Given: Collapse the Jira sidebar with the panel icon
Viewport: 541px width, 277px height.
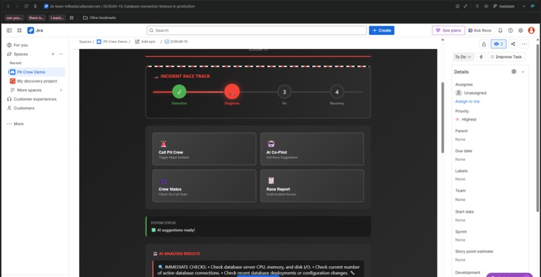Looking at the screenshot, I should [x=9, y=30].
